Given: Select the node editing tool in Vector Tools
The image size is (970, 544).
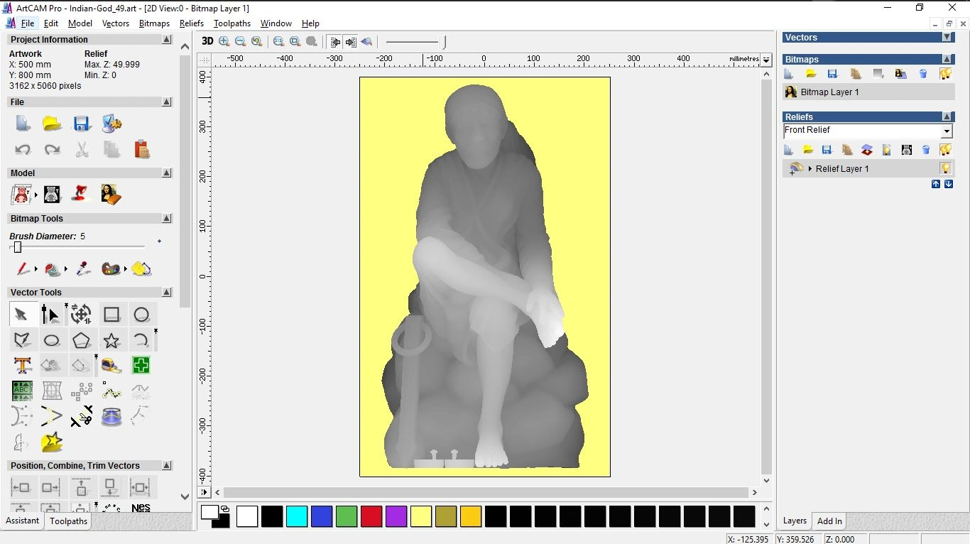Looking at the screenshot, I should point(50,315).
